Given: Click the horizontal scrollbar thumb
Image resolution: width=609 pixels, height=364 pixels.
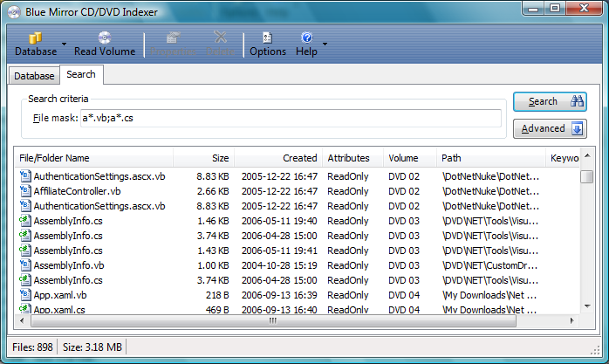Looking at the screenshot, I should [273, 321].
